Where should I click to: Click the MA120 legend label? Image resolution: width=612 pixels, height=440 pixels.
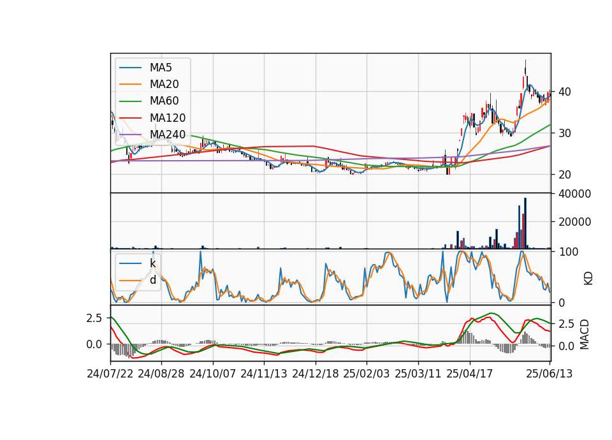(168, 118)
